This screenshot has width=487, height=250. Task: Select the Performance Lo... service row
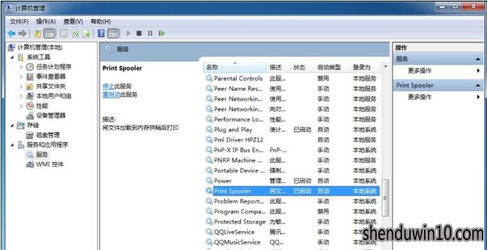(x=293, y=119)
